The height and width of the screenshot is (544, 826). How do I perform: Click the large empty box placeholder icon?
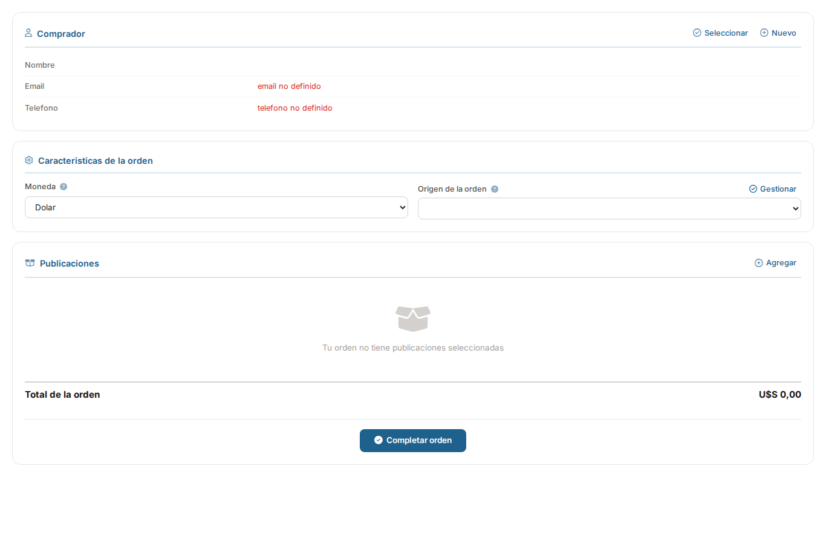tap(413, 318)
